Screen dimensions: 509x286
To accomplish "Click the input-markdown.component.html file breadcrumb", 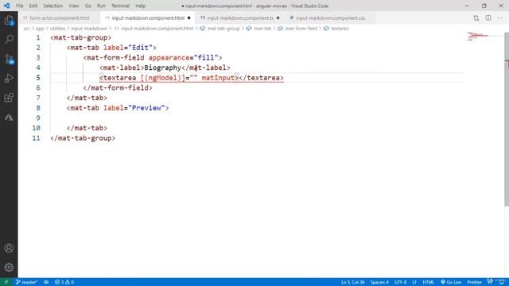I will pyautogui.click(x=157, y=29).
